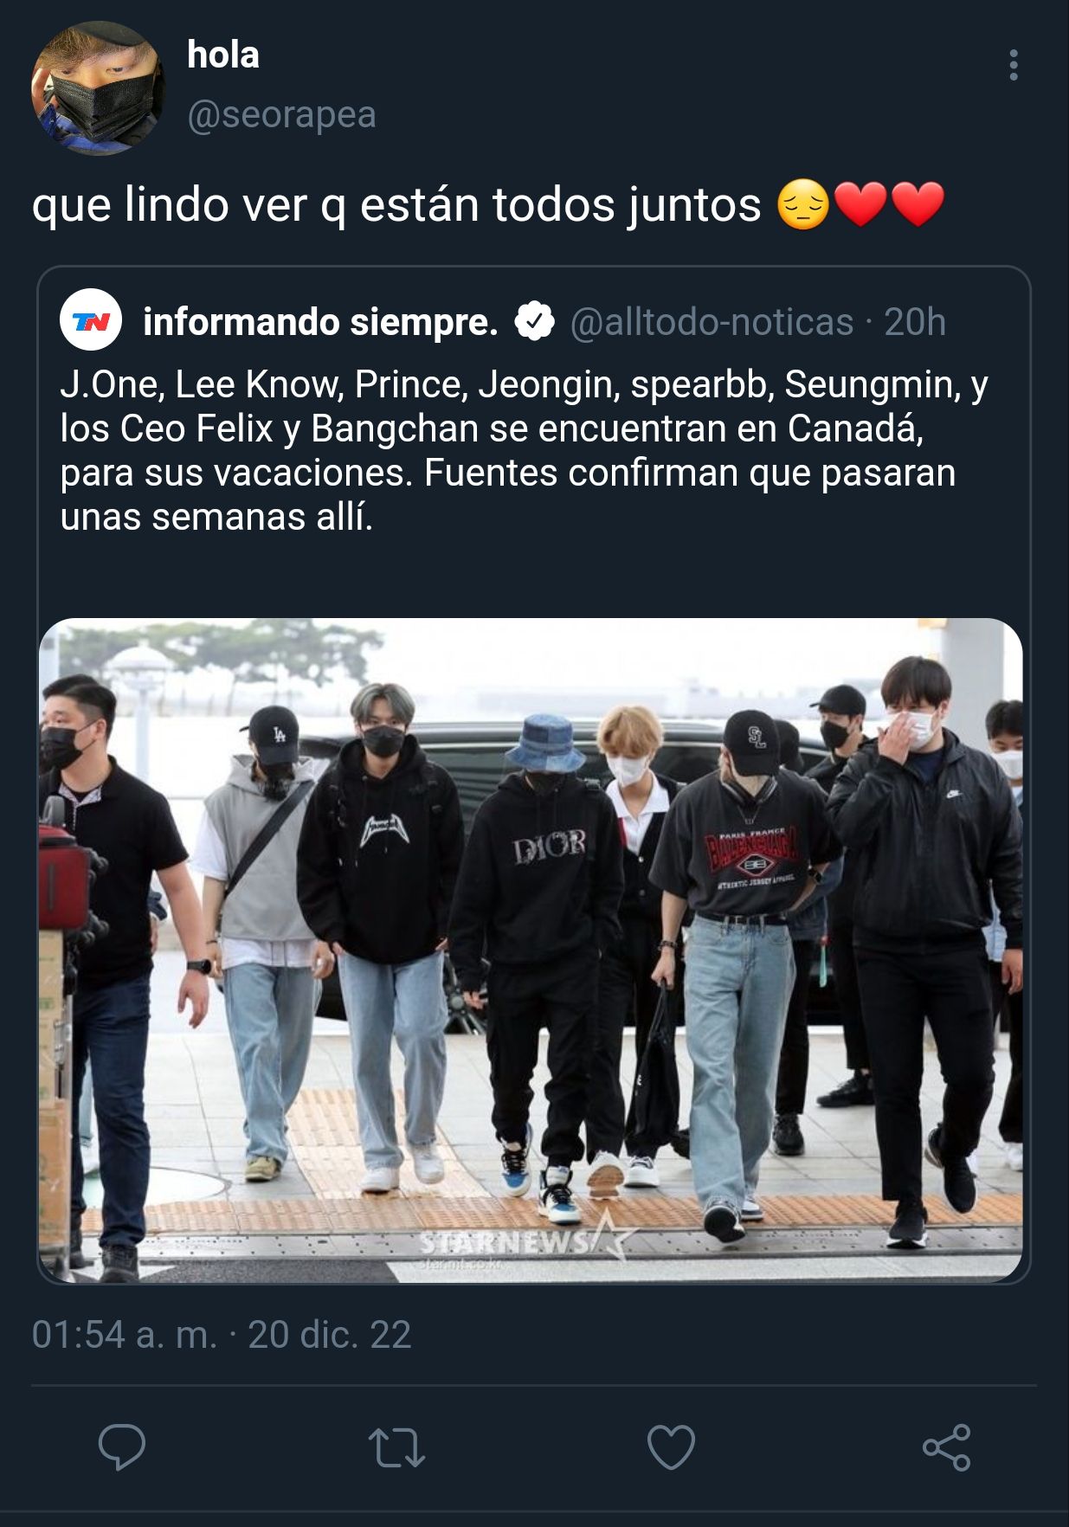Image resolution: width=1069 pixels, height=1527 pixels.
Task: Click the 20h timestamp on quoted tweet
Action: point(915,322)
